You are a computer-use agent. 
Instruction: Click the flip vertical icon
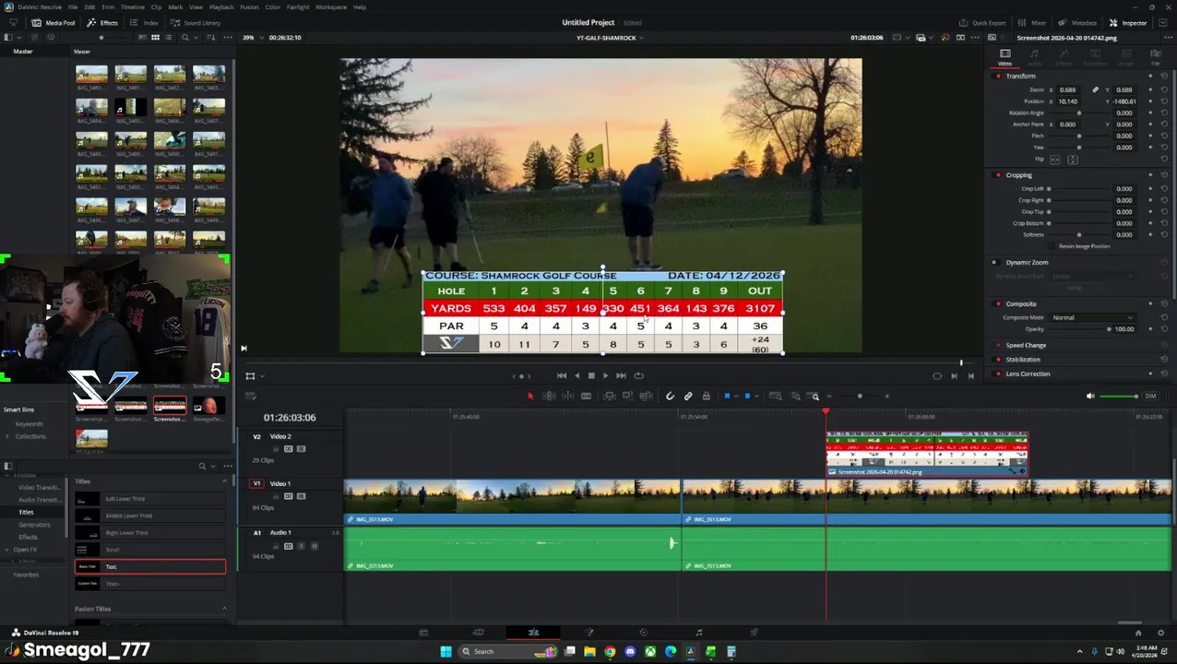(x=1072, y=160)
